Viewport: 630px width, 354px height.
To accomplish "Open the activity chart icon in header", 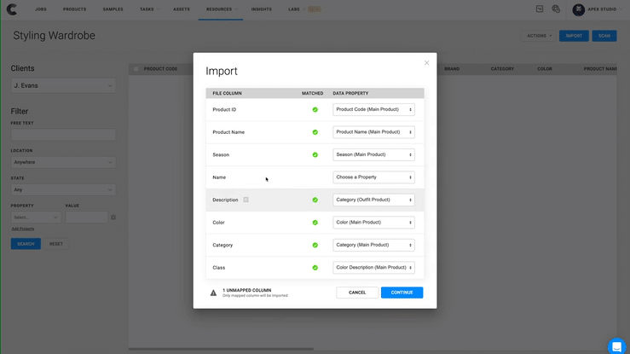I will (539, 9).
